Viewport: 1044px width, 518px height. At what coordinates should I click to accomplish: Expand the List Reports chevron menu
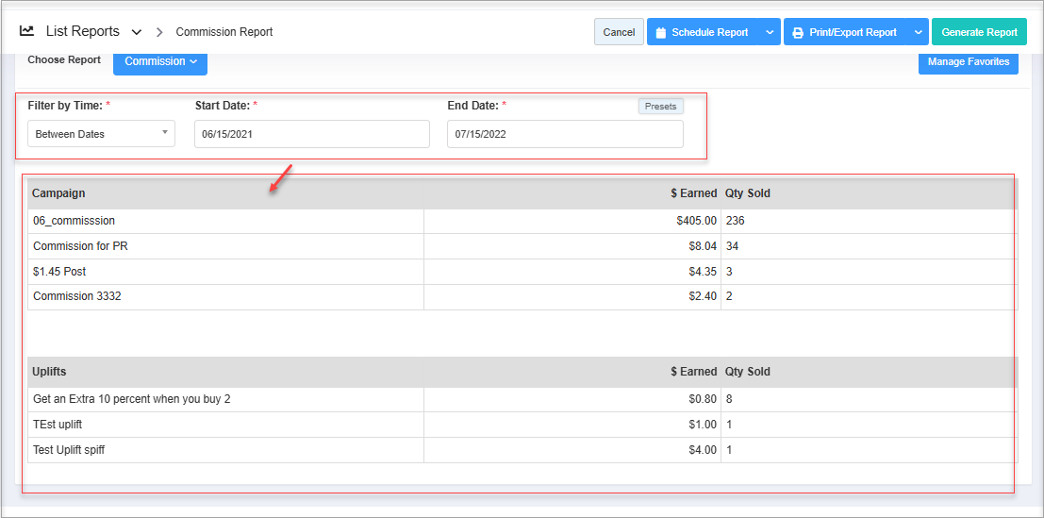tap(137, 32)
